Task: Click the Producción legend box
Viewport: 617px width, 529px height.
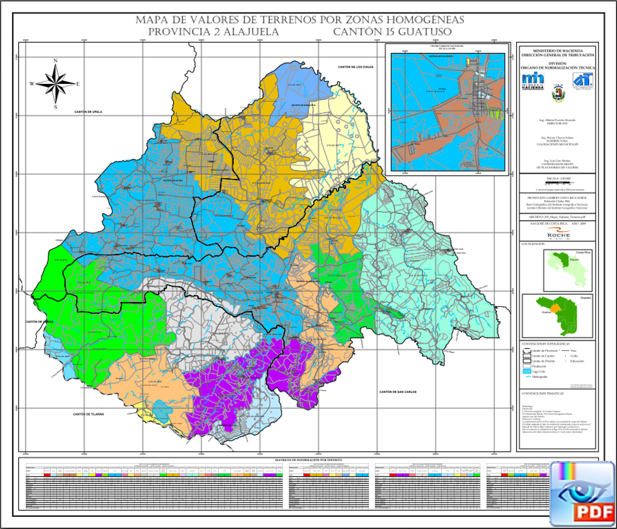Action: (x=527, y=366)
